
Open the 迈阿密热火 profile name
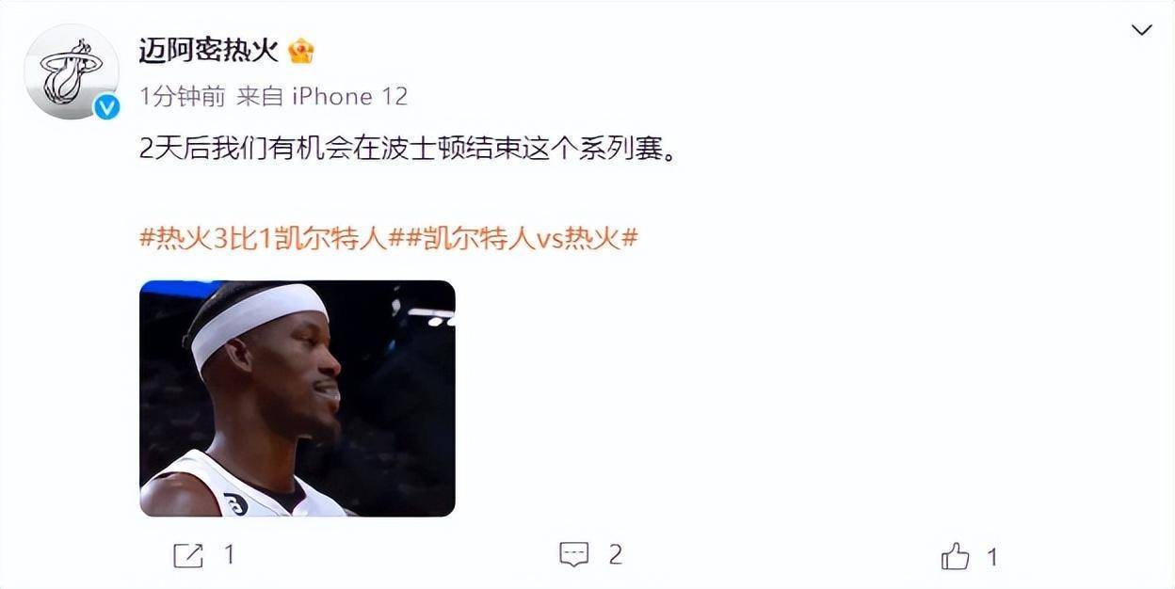[209, 50]
